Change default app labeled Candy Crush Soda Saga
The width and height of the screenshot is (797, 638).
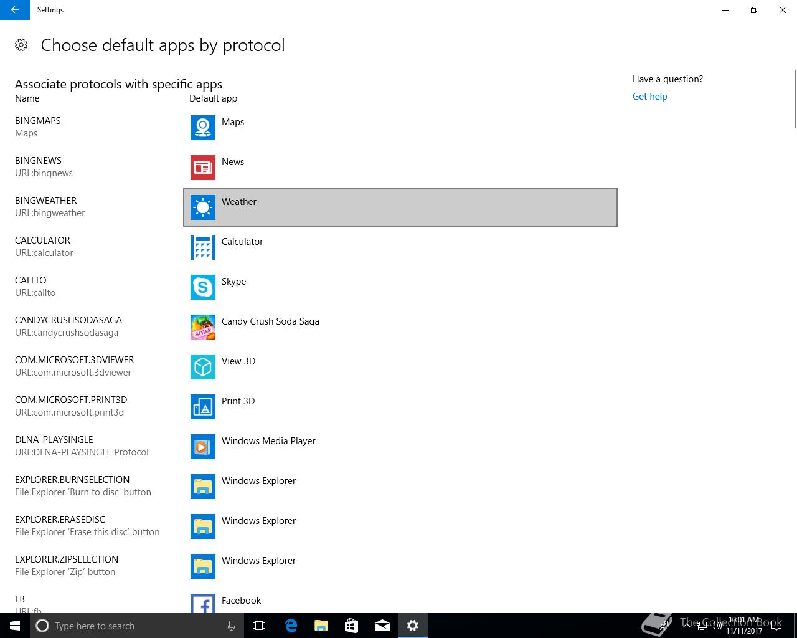coord(400,327)
